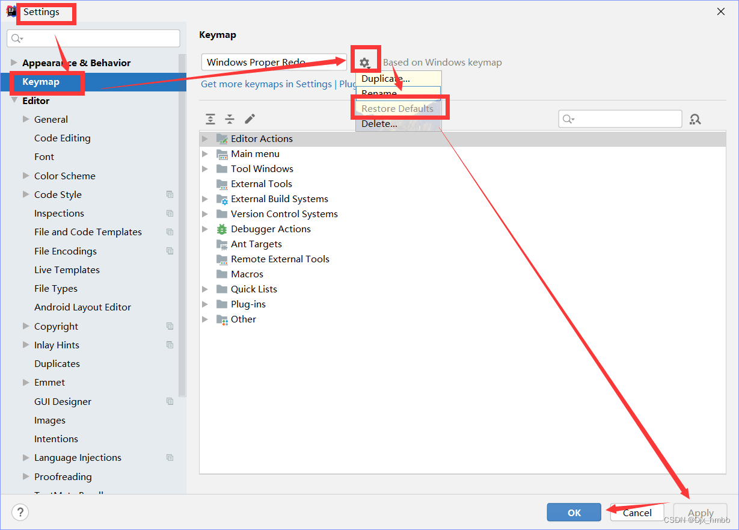Viewport: 739px width, 530px height.
Task: Click the Collapse All toolbar icon
Action: click(x=230, y=119)
